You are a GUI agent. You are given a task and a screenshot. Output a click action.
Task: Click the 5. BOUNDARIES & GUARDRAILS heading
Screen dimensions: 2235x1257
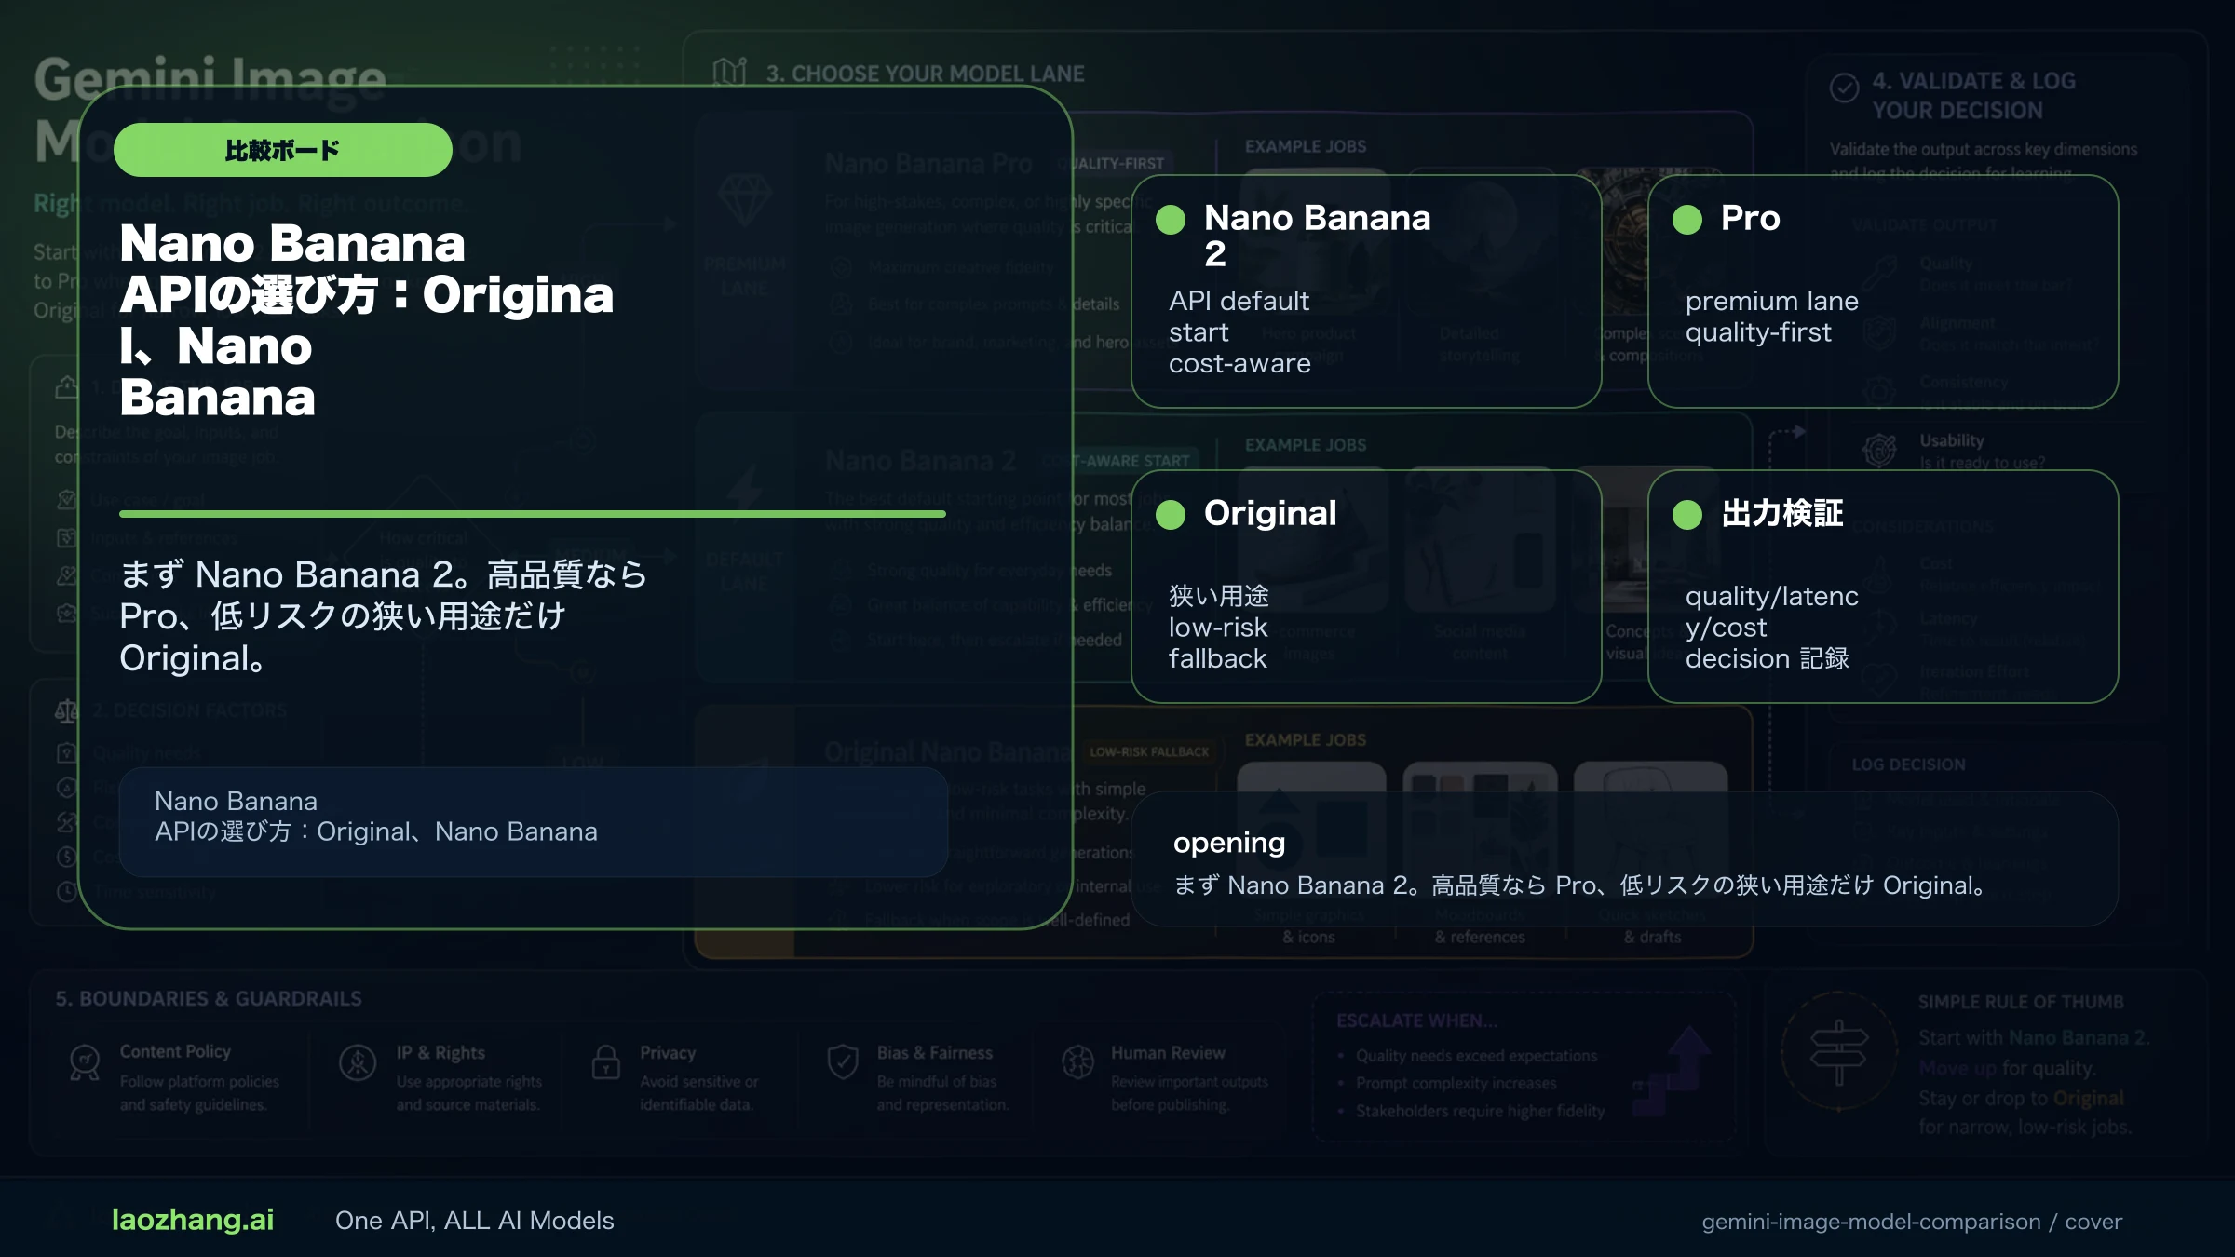209,998
